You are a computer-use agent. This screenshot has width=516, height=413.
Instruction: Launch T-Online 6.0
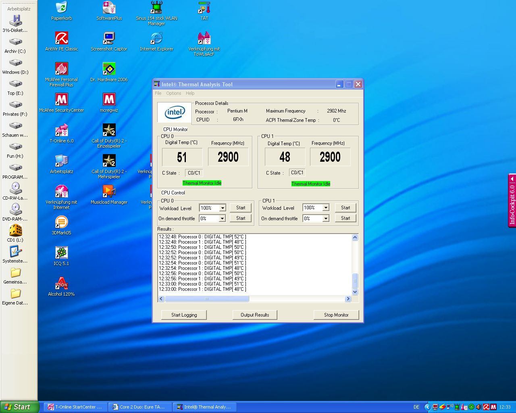point(61,133)
